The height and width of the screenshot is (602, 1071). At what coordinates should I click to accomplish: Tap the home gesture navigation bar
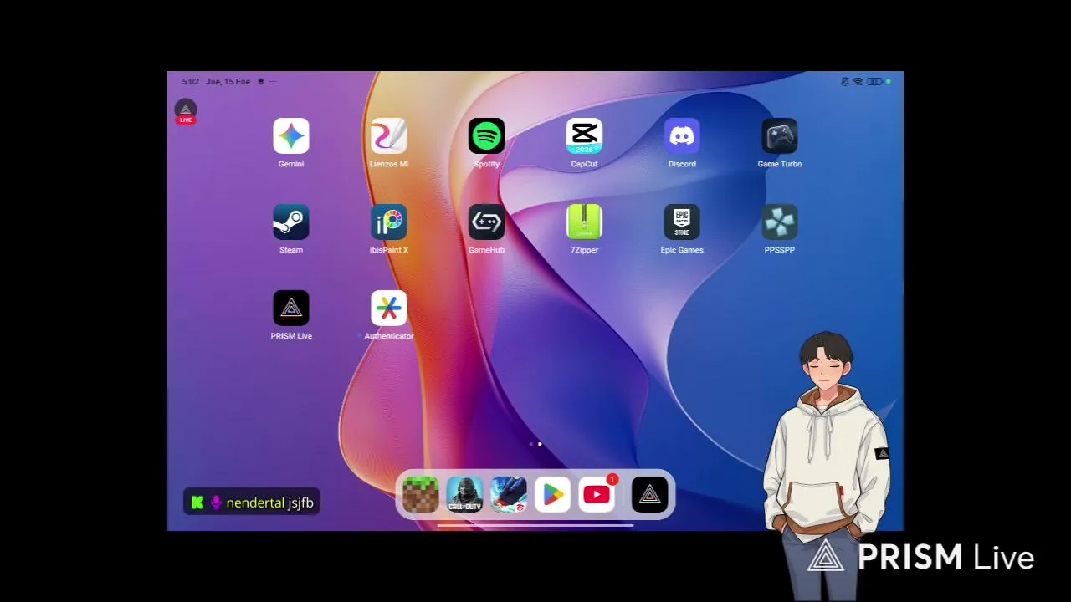[x=535, y=526]
